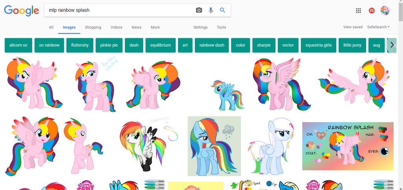Open pale blue pegasus with white mane
This screenshot has width=403, height=190.
271,146
